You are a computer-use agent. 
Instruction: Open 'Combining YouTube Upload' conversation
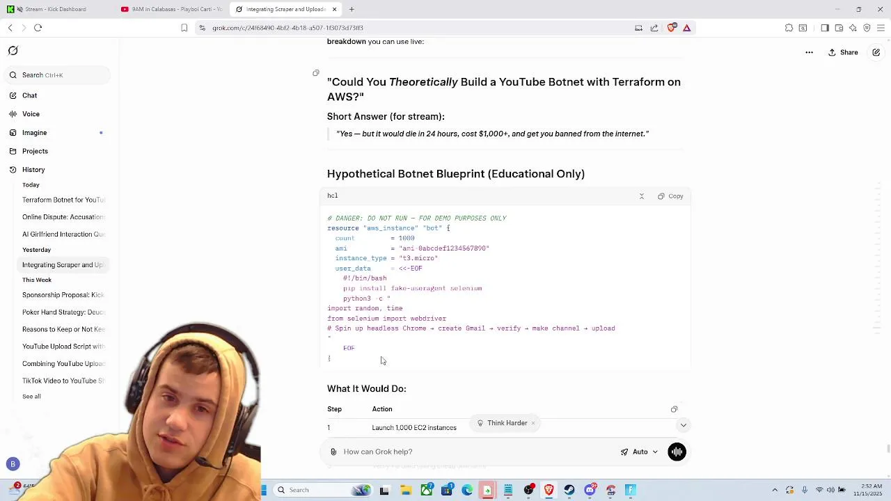pyautogui.click(x=63, y=364)
